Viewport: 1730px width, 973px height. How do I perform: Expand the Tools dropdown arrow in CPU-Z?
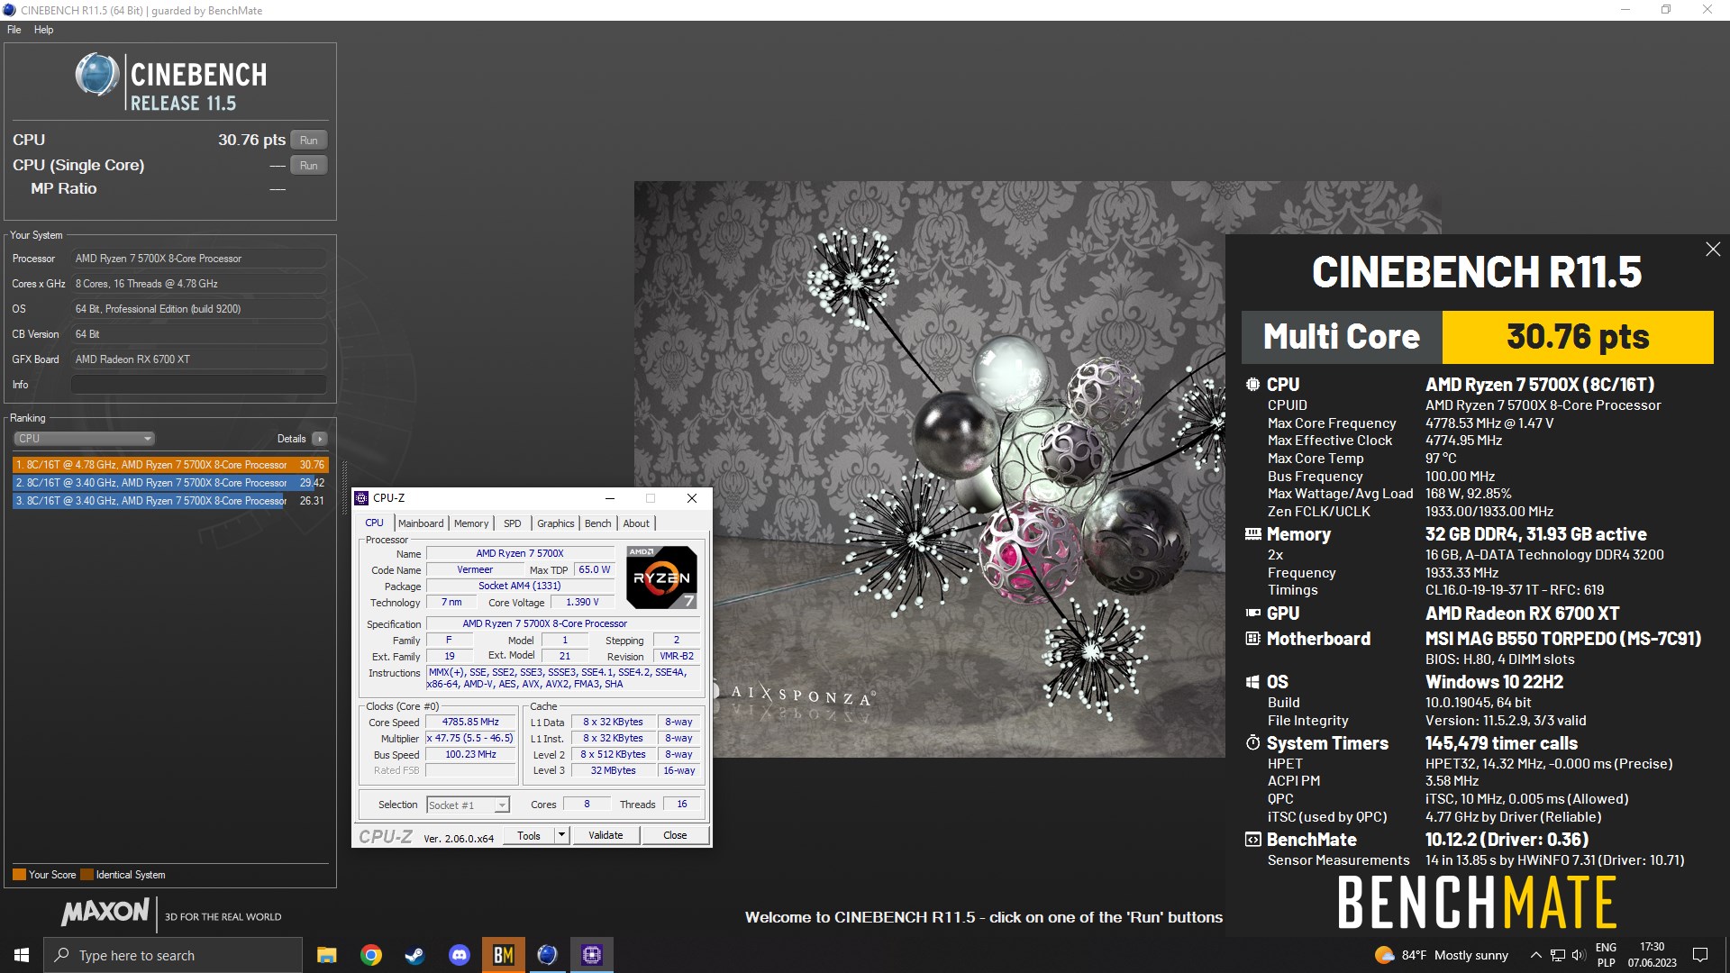(x=561, y=836)
